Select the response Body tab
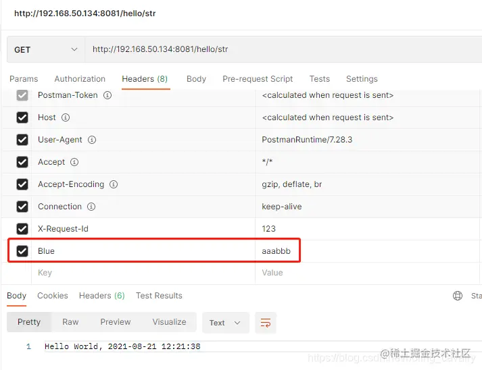The height and width of the screenshot is (370, 482). 17,295
